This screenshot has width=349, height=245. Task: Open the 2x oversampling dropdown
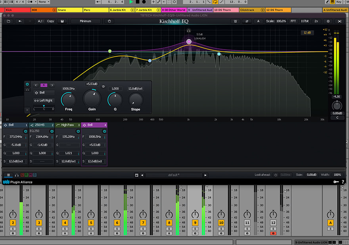point(316,21)
